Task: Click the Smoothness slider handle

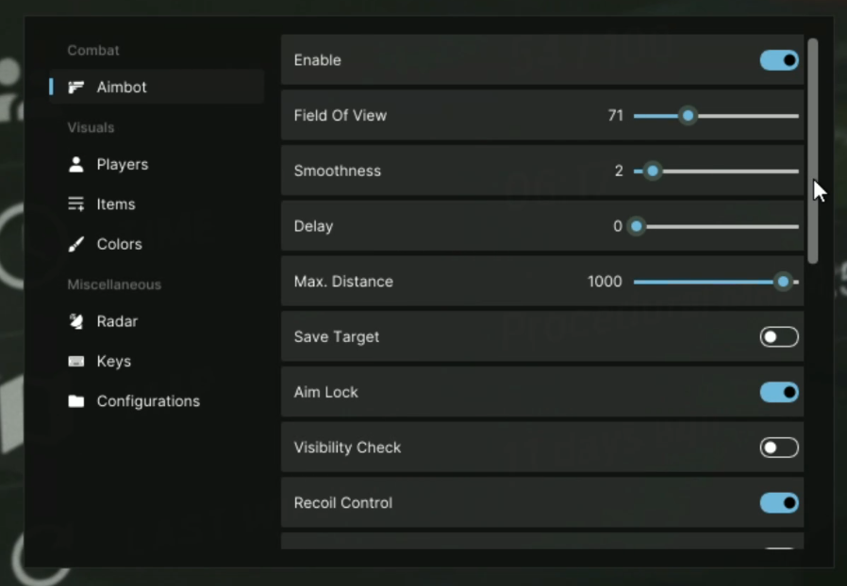Action: (x=652, y=171)
